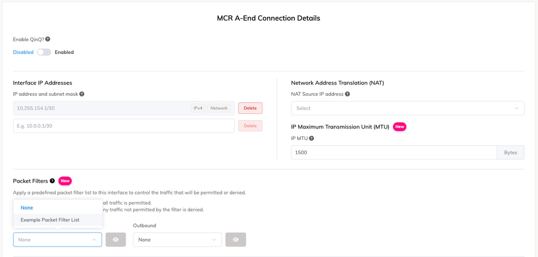Click help icon next to IP address and subnet mask

(x=82, y=94)
